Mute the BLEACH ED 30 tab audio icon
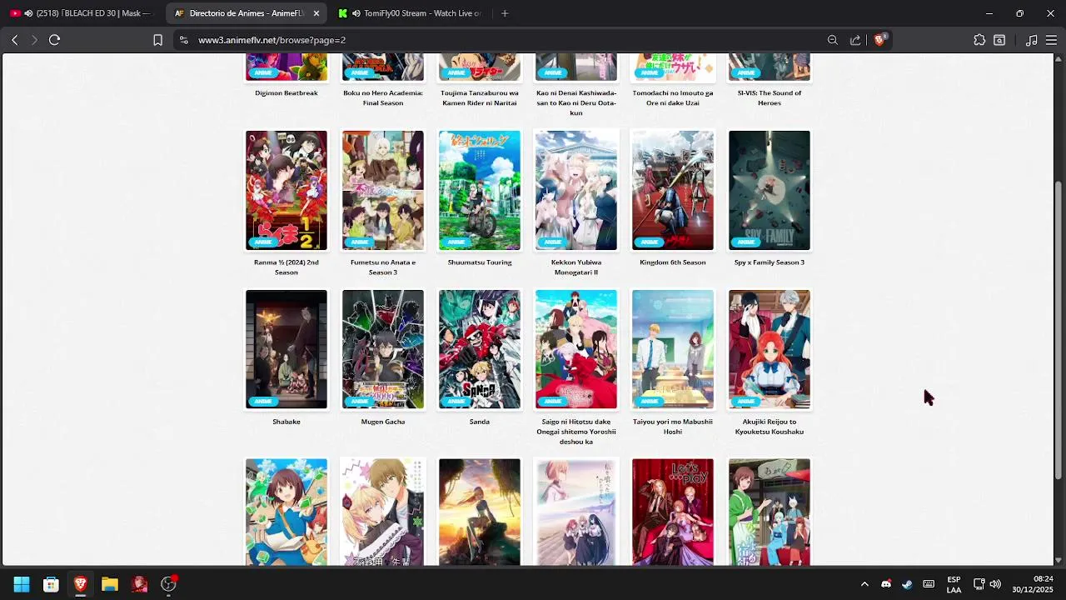The height and width of the screenshot is (600, 1066). point(29,13)
